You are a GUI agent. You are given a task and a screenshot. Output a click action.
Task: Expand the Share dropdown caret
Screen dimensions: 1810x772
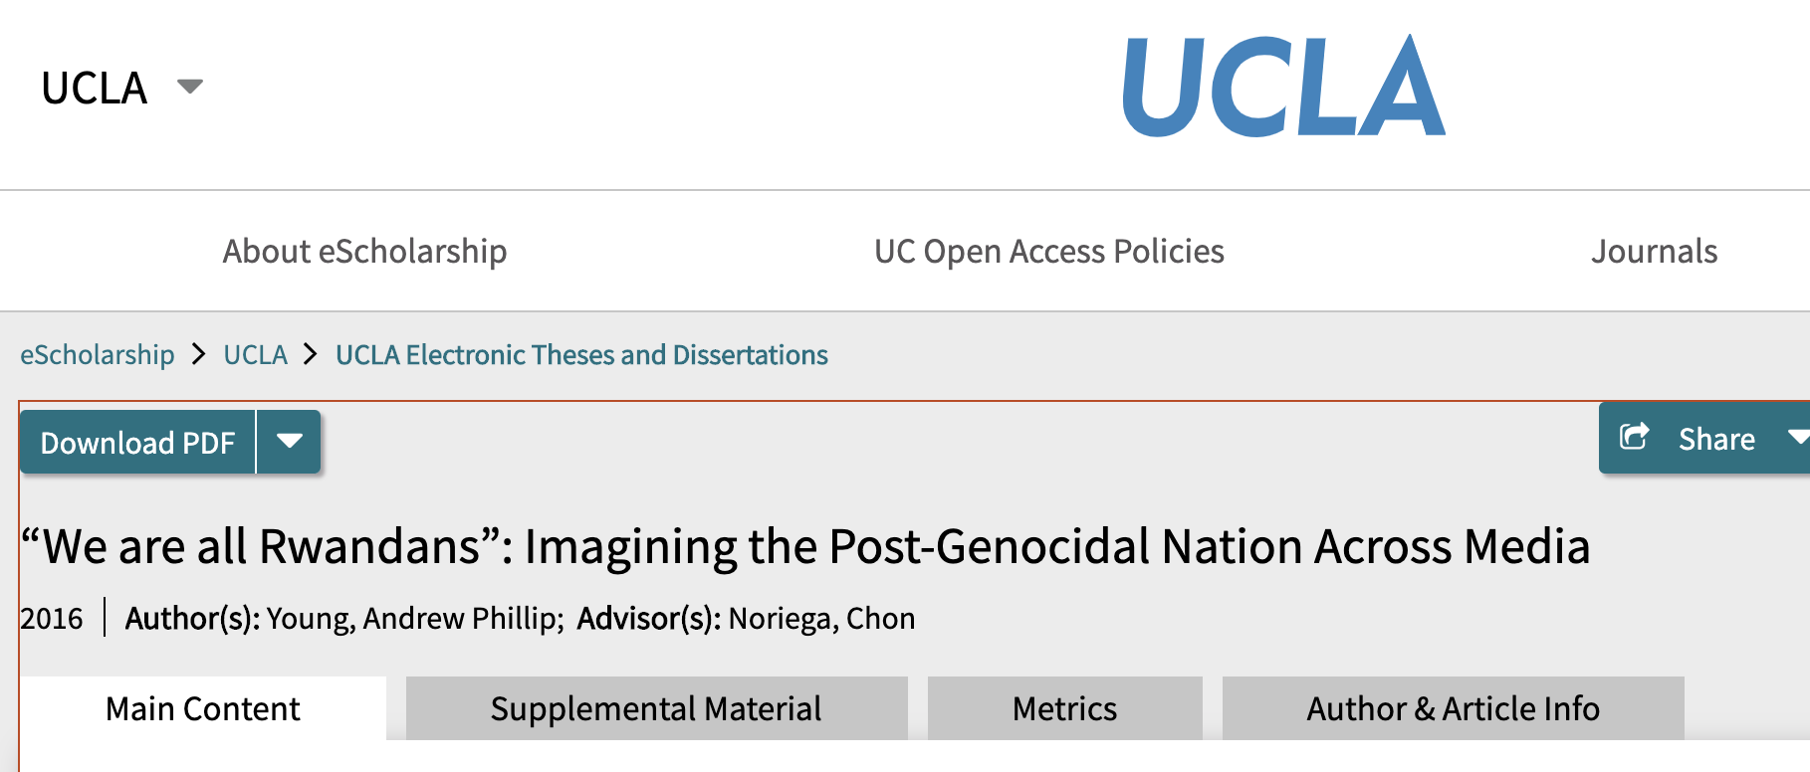pyautogui.click(x=1797, y=437)
